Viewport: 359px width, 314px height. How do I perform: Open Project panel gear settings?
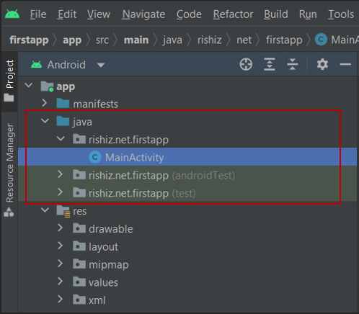(x=322, y=64)
